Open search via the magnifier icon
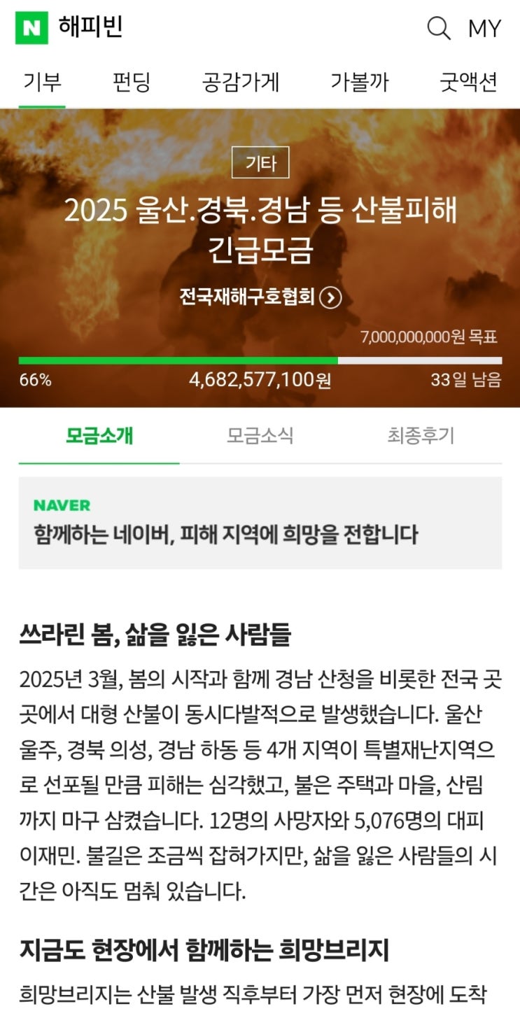This screenshot has width=520, height=1018. (x=439, y=29)
